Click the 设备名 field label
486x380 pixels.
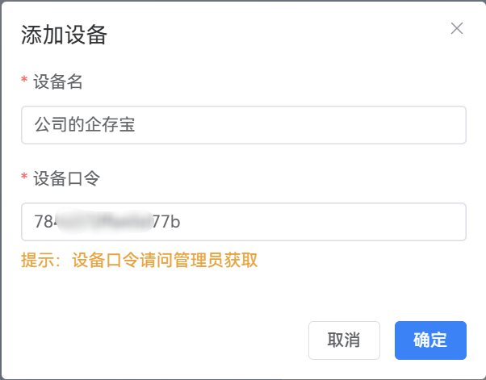point(58,81)
